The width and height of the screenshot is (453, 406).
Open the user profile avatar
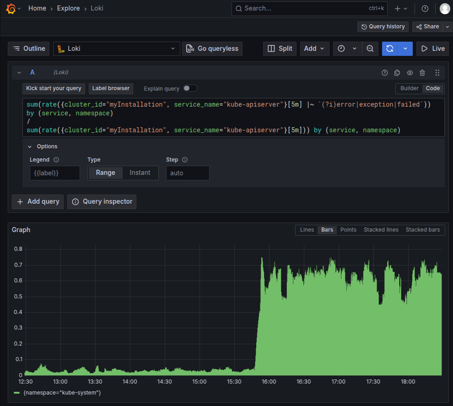point(444,8)
